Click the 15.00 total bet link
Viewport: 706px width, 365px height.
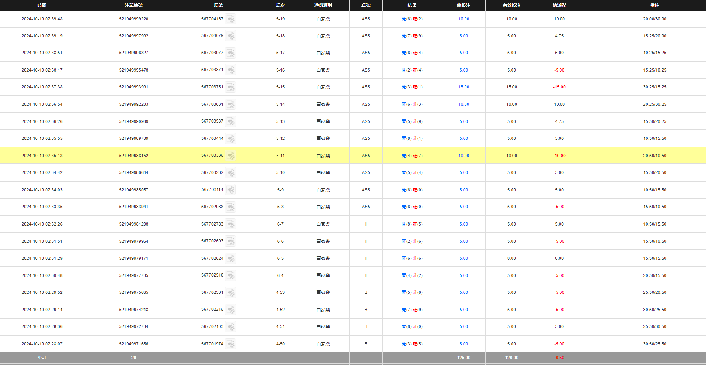[463, 87]
